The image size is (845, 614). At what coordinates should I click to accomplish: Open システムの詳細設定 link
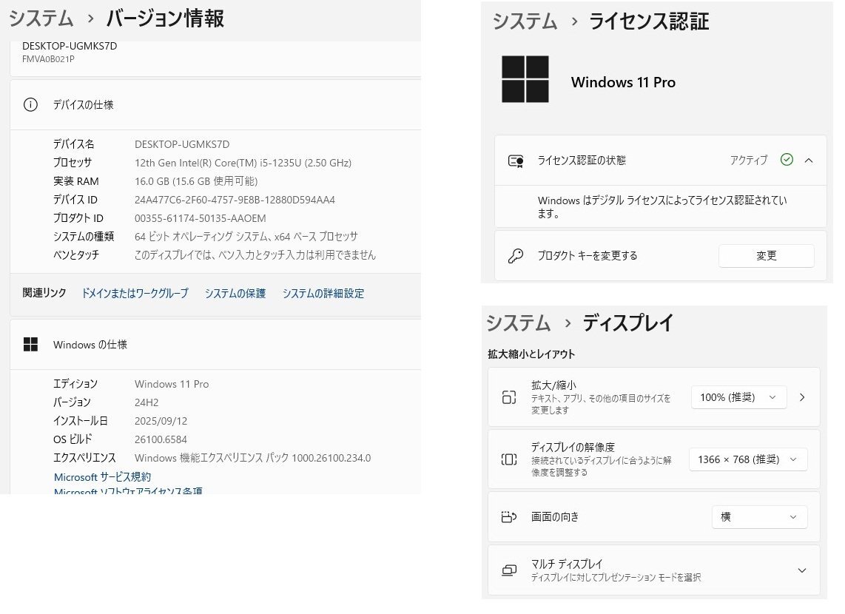pos(323,294)
